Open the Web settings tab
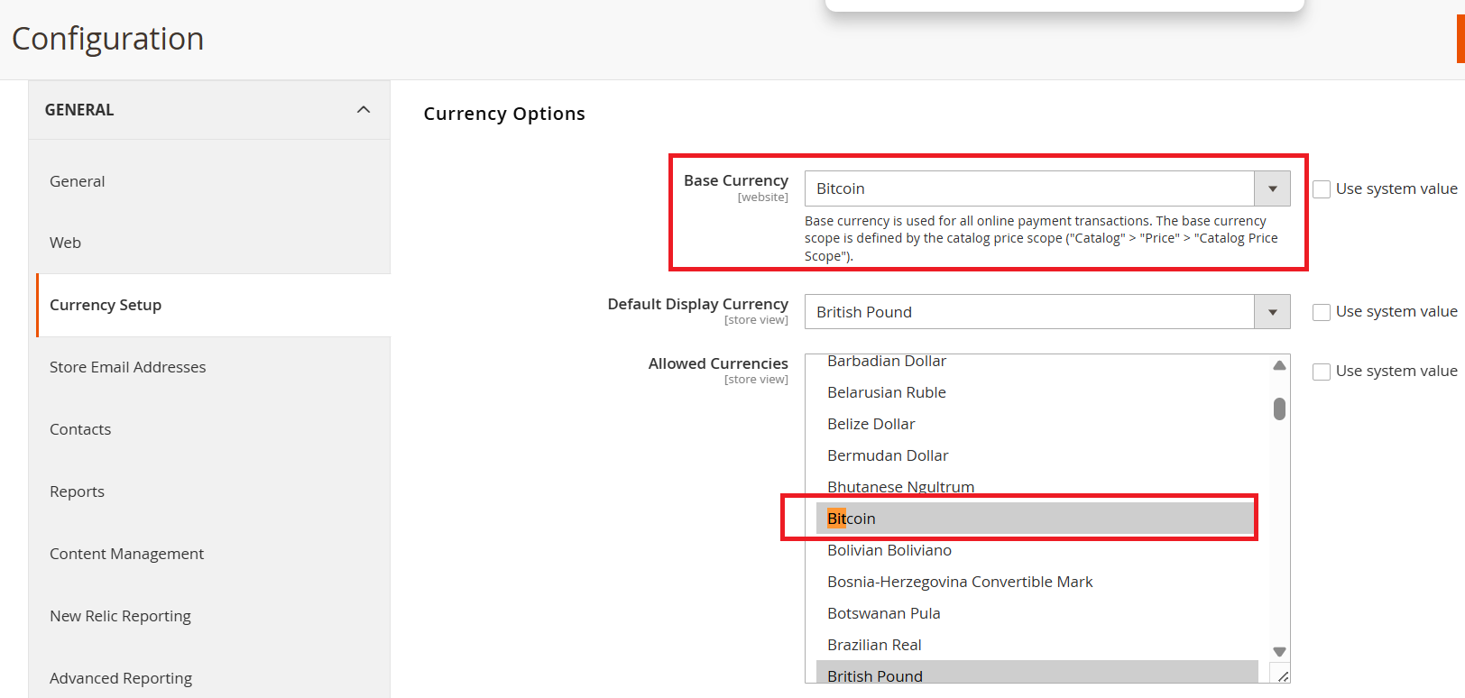Viewport: 1465px width, 698px height. pos(65,243)
